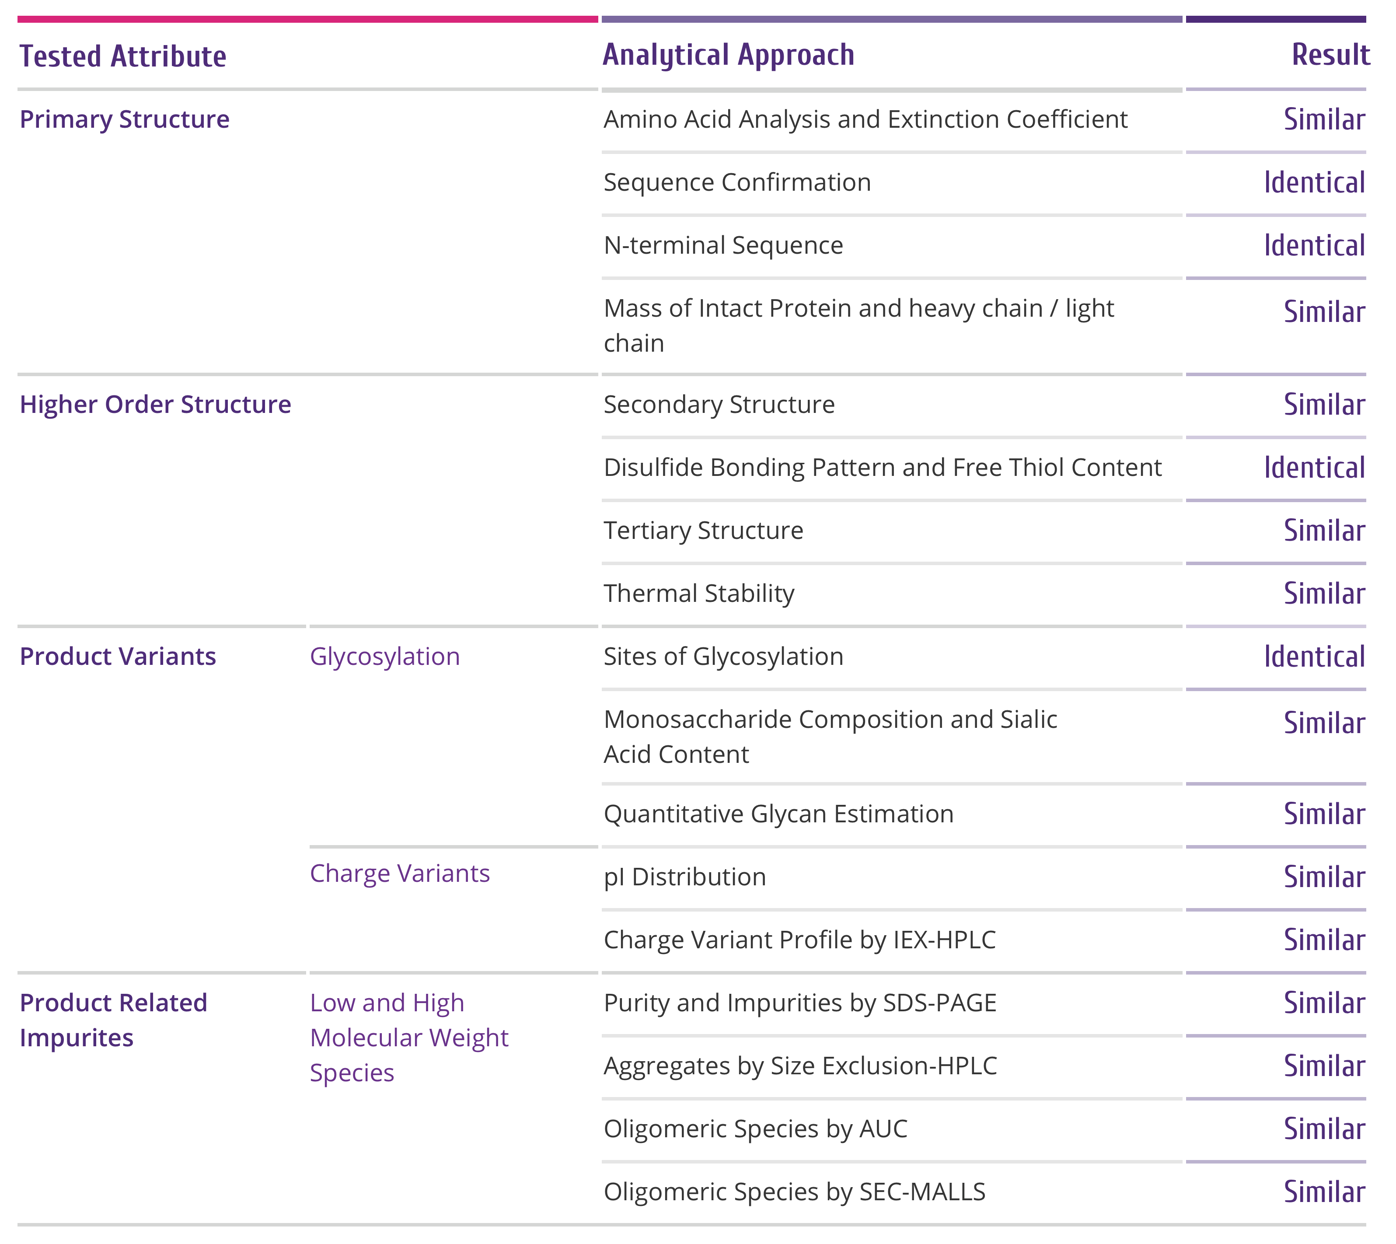Click Sequence Confirmation approach text
The height and width of the screenshot is (1244, 1396).
(737, 182)
